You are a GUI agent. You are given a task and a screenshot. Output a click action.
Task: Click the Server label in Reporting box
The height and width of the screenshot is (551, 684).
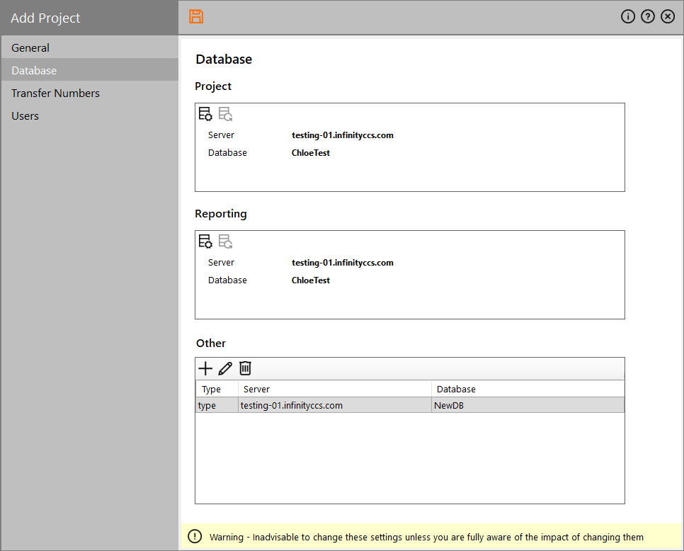221,263
